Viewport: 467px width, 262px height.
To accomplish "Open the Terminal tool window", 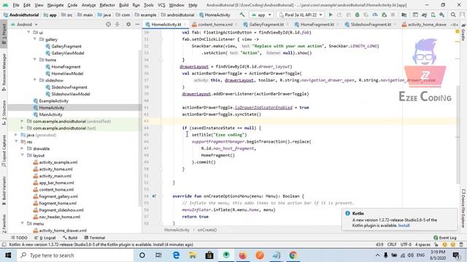I will [95, 238].
